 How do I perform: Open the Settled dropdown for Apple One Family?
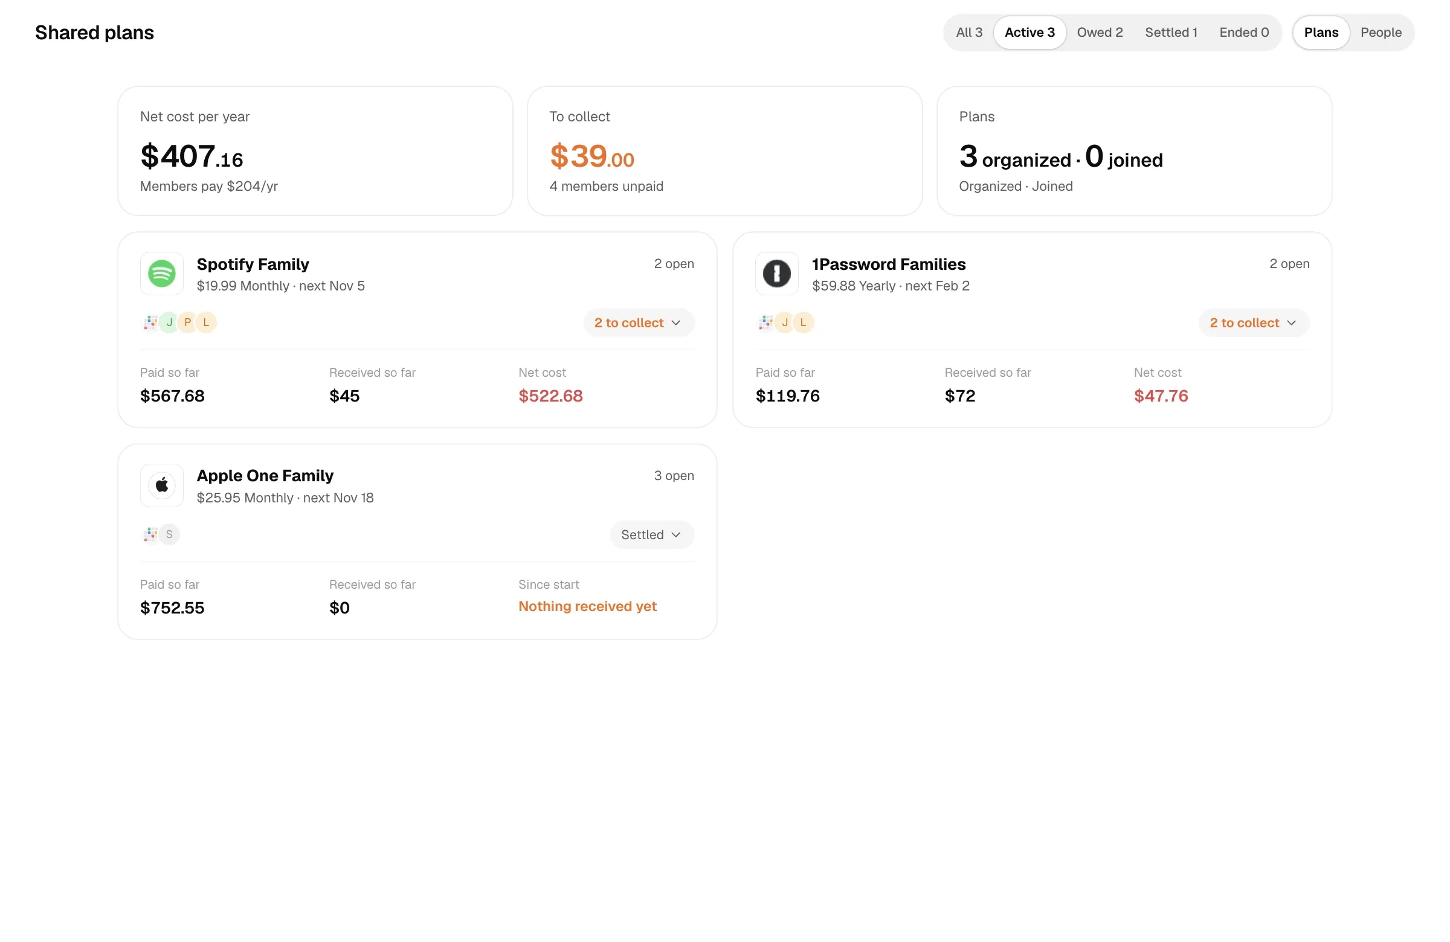coord(652,534)
